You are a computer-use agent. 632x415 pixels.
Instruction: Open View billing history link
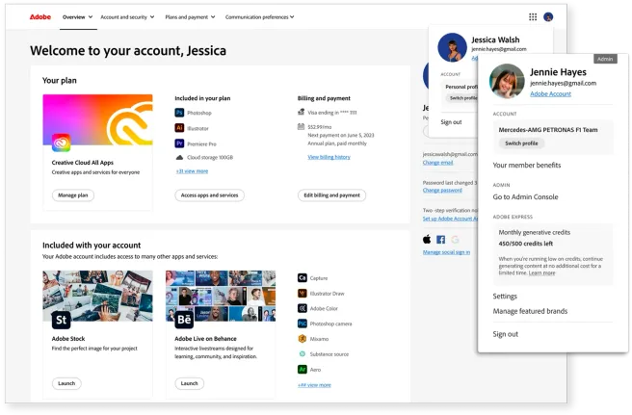click(x=329, y=157)
